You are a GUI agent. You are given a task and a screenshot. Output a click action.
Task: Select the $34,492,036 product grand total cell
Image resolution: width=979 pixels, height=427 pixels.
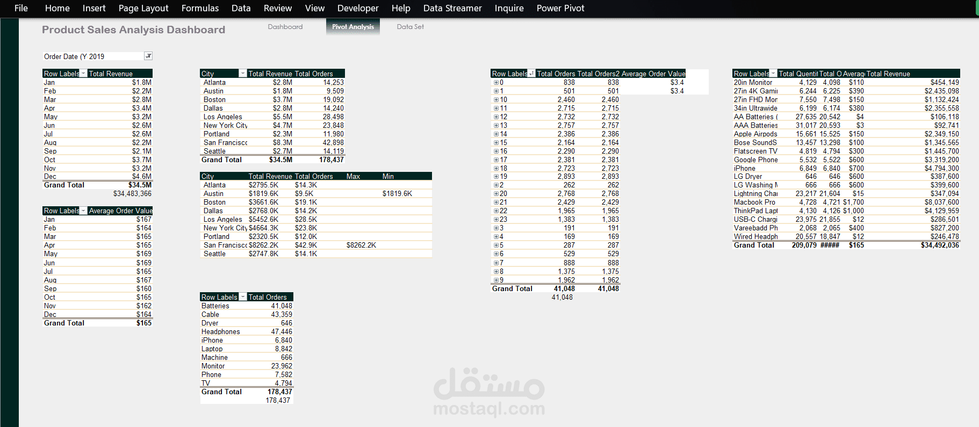point(940,245)
